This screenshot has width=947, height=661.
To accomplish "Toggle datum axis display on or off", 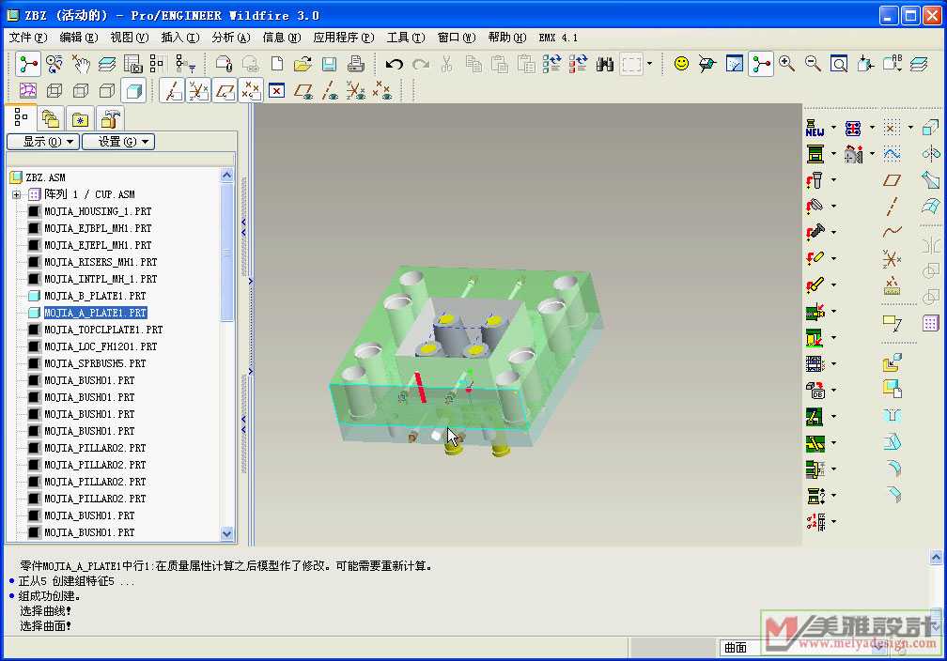I will [x=173, y=90].
